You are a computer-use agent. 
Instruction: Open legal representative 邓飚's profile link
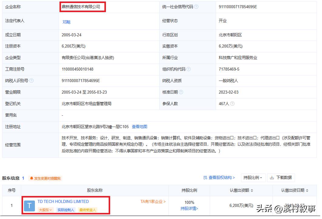[x=66, y=22]
